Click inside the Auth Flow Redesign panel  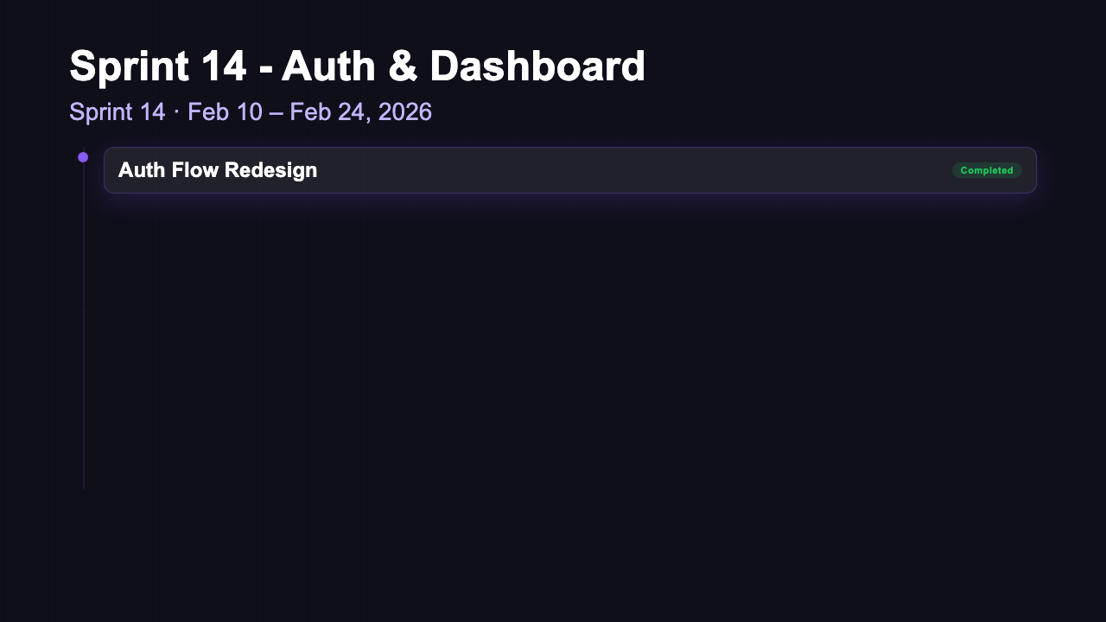coord(570,170)
